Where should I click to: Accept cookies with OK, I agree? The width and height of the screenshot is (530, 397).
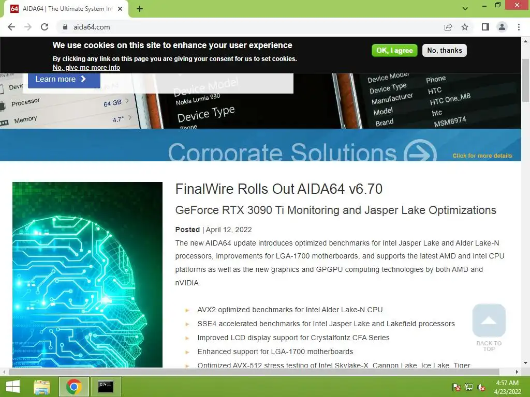tap(394, 50)
